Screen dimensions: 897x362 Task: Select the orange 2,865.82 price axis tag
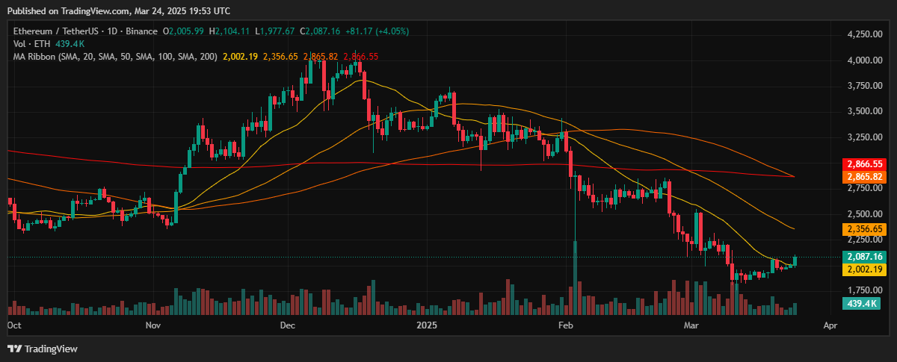click(864, 177)
